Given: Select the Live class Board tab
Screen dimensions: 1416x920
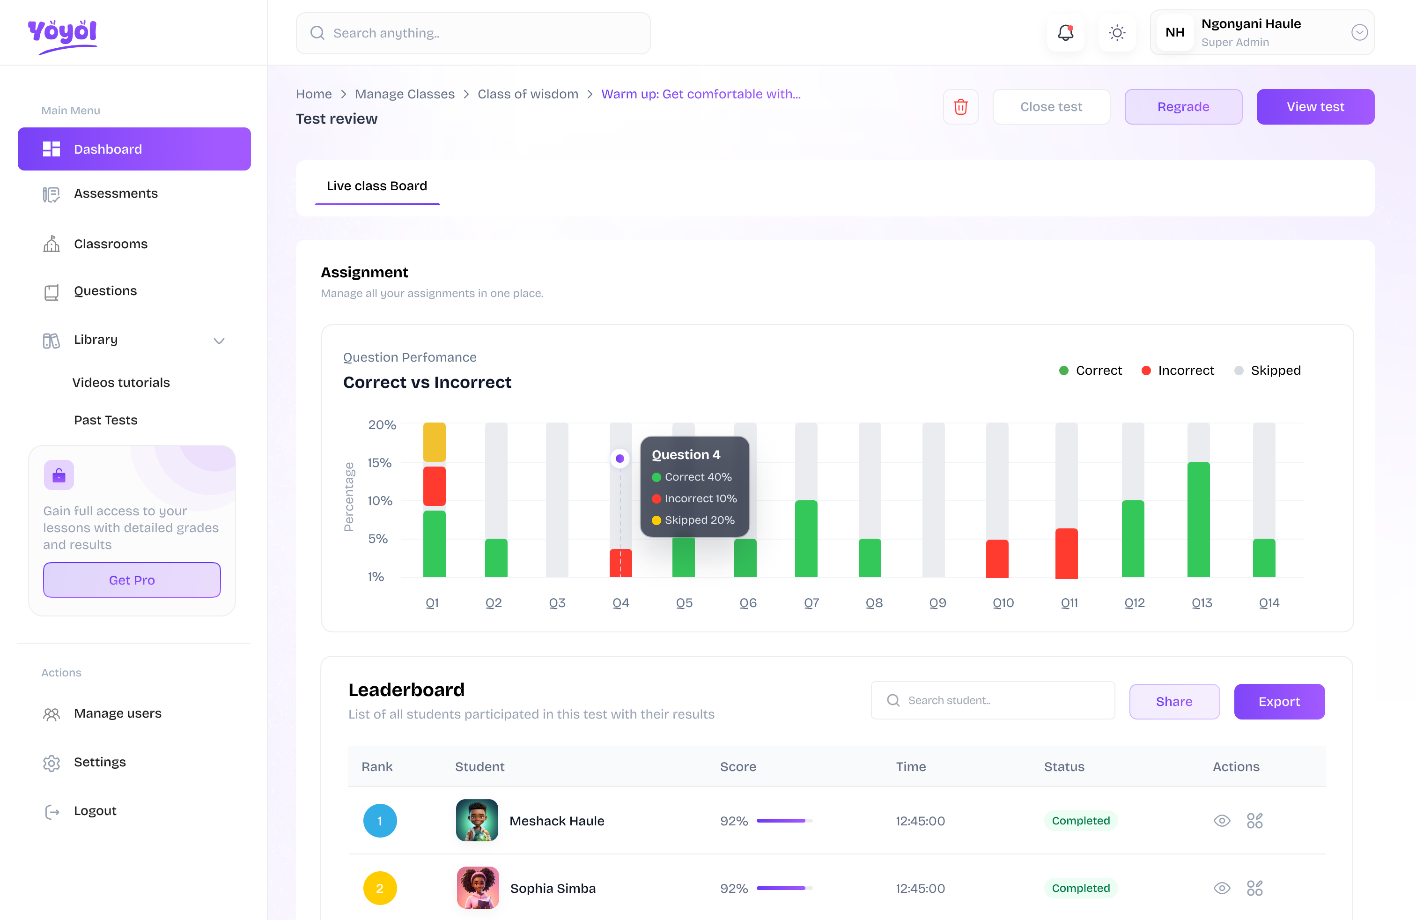Looking at the screenshot, I should [376, 186].
